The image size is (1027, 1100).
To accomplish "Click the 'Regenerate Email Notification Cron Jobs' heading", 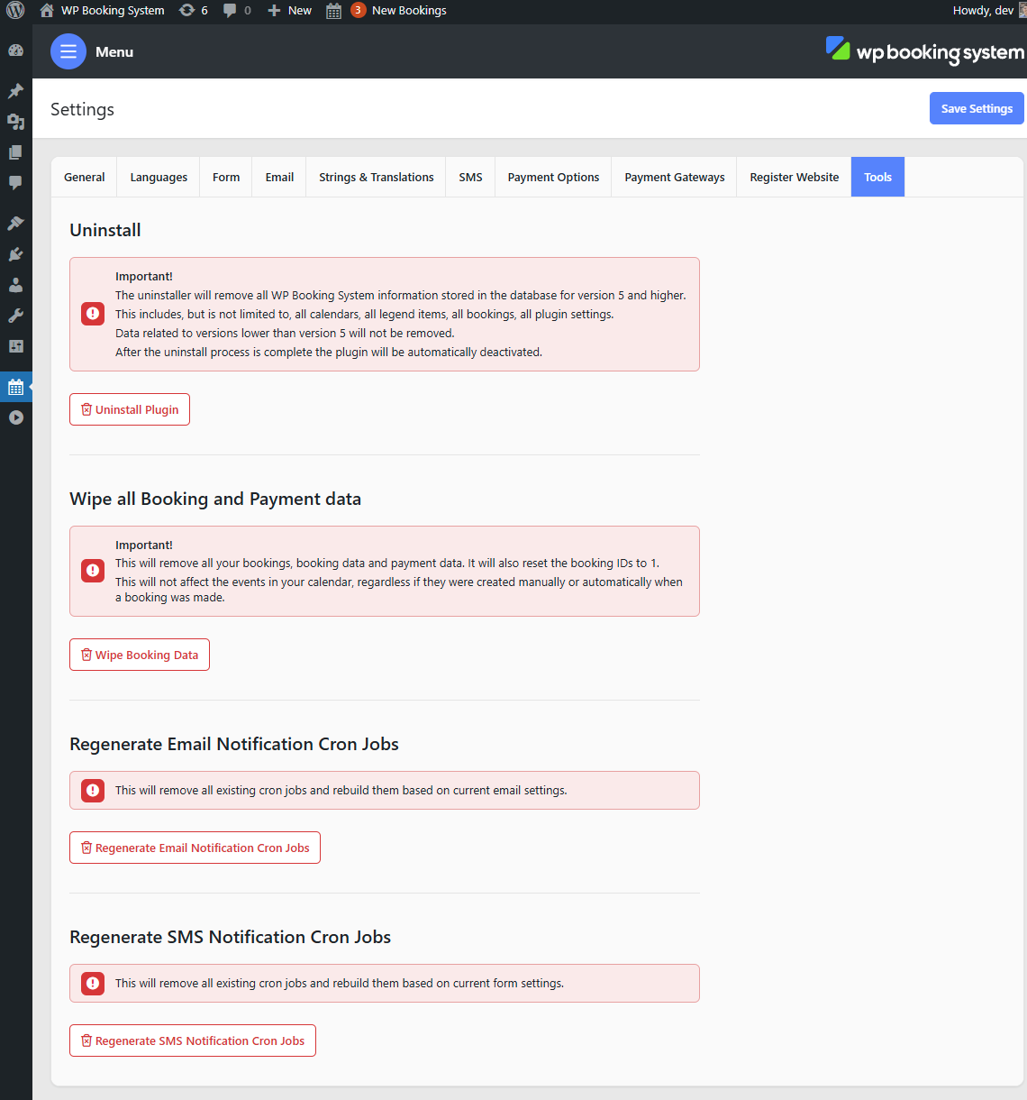I will pos(234,744).
